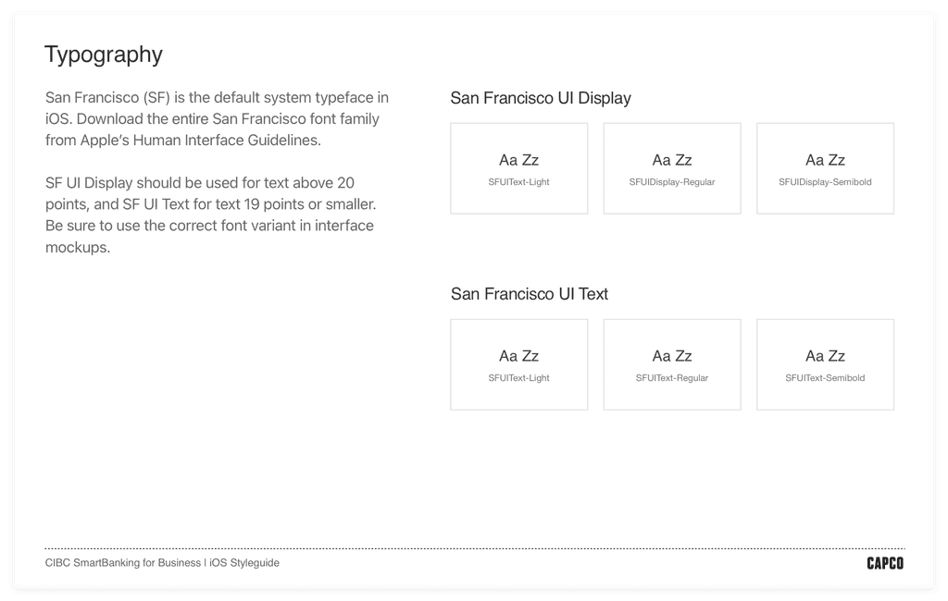Image resolution: width=948 pixels, height=601 pixels.
Task: Click the San Francisco UI Display heading
Action: [x=541, y=98]
